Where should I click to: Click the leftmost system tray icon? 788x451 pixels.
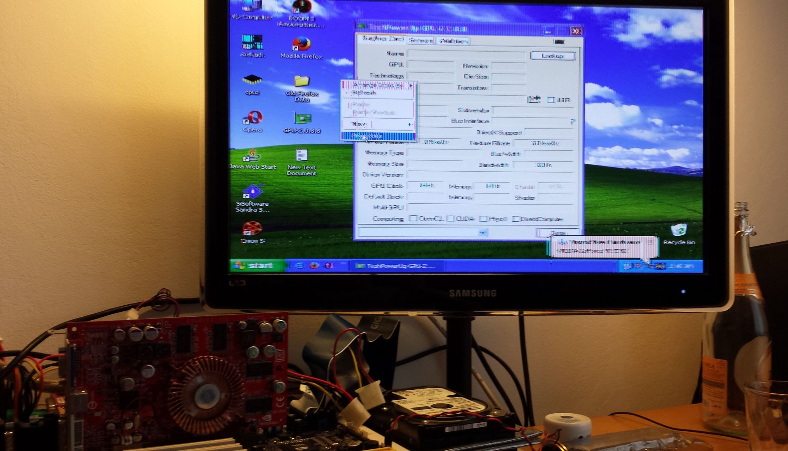[627, 266]
